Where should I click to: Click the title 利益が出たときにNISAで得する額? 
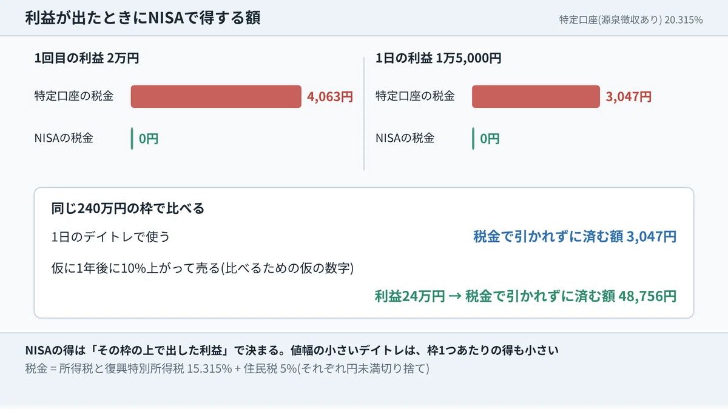pos(143,18)
